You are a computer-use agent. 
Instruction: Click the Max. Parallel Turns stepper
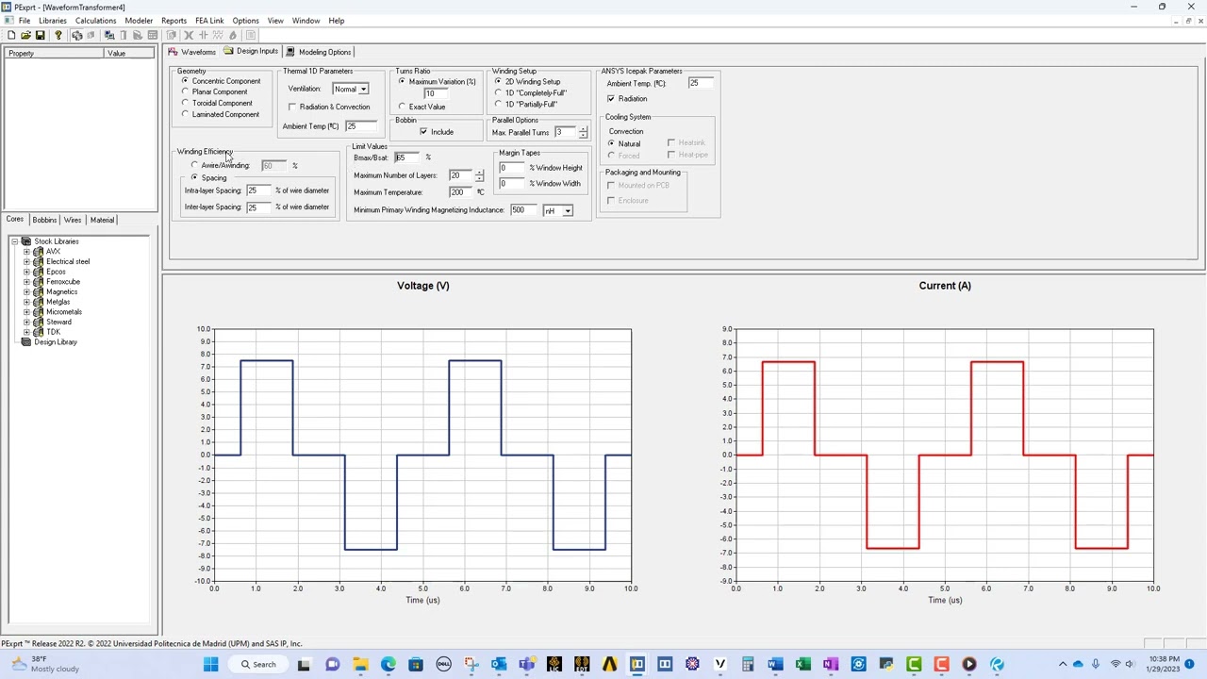tap(582, 132)
